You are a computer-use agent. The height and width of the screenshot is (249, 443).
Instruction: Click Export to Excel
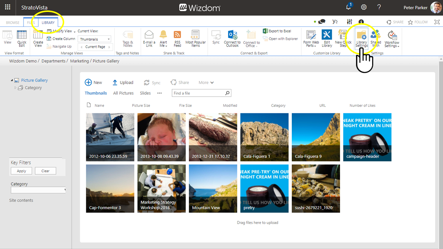277,31
